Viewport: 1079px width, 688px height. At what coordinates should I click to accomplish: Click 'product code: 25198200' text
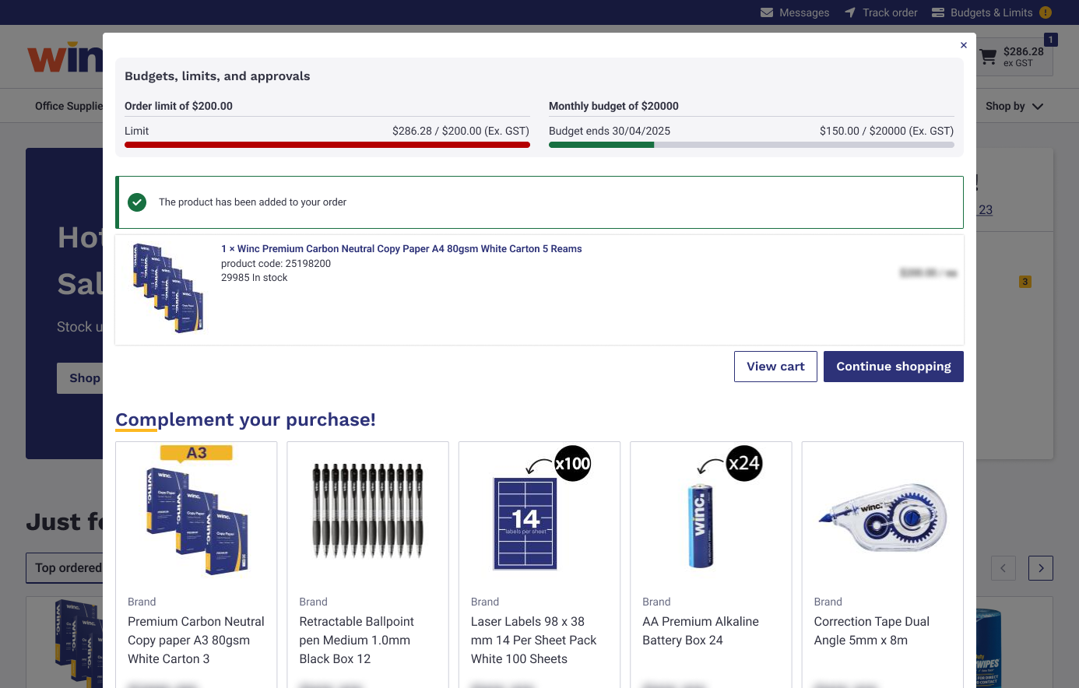click(x=276, y=264)
